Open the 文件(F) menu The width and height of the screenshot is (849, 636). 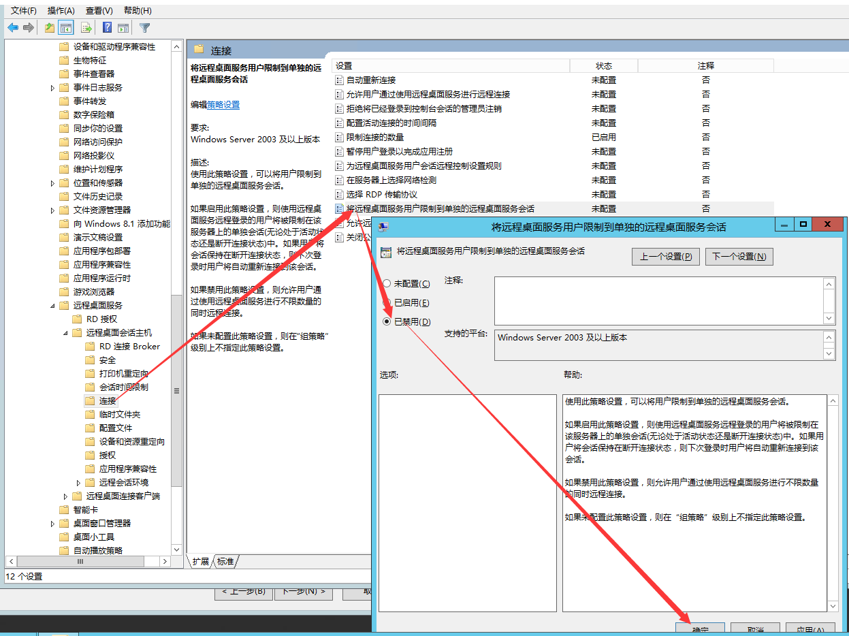[x=24, y=11]
